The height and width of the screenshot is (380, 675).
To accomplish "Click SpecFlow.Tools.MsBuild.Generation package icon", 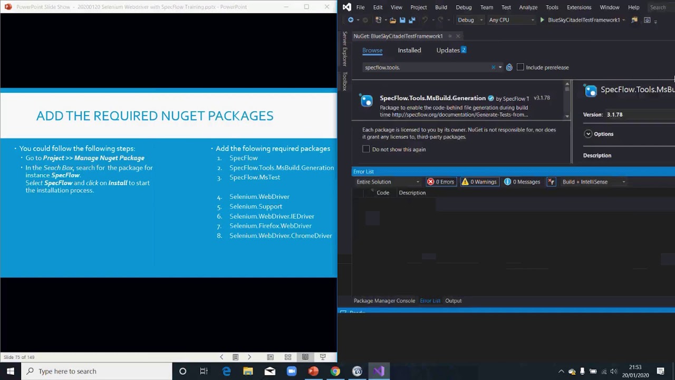I will point(367,100).
